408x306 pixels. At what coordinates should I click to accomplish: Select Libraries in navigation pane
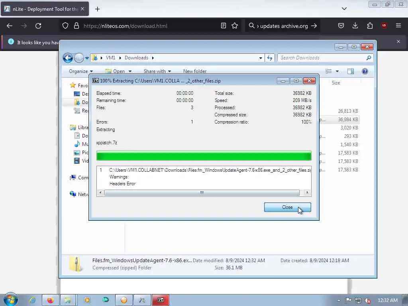(79, 127)
